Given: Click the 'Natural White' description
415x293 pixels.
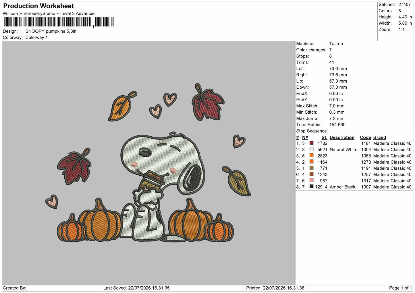Looking at the screenshot, I should (x=343, y=150).
